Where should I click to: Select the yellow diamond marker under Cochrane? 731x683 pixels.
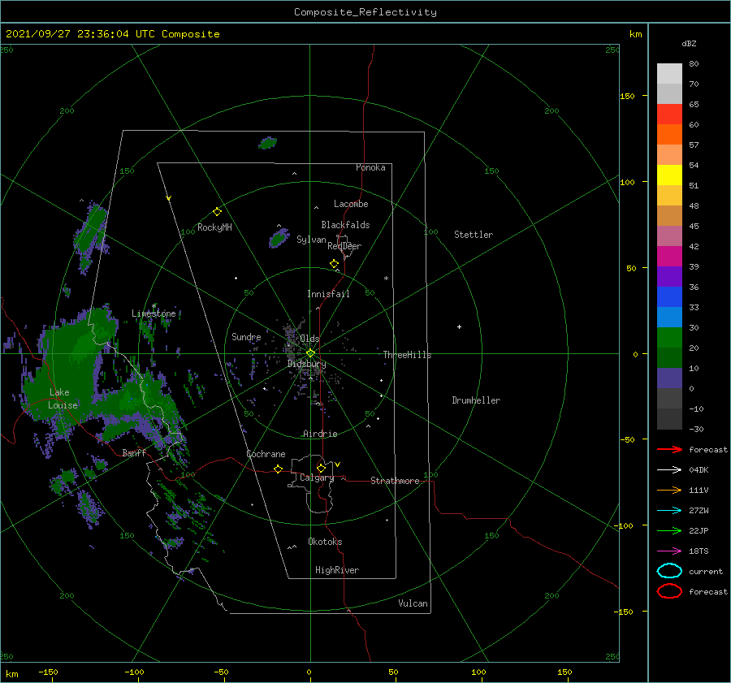pyautogui.click(x=279, y=469)
